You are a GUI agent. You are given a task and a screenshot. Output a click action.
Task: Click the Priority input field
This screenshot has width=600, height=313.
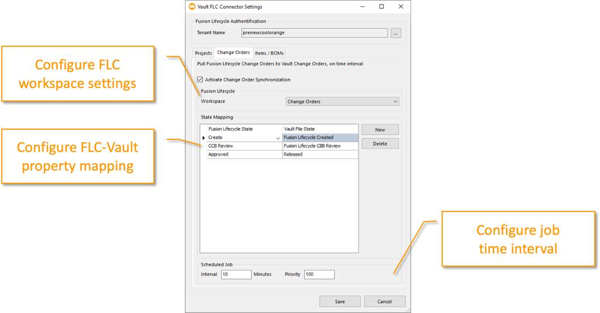[x=319, y=275]
